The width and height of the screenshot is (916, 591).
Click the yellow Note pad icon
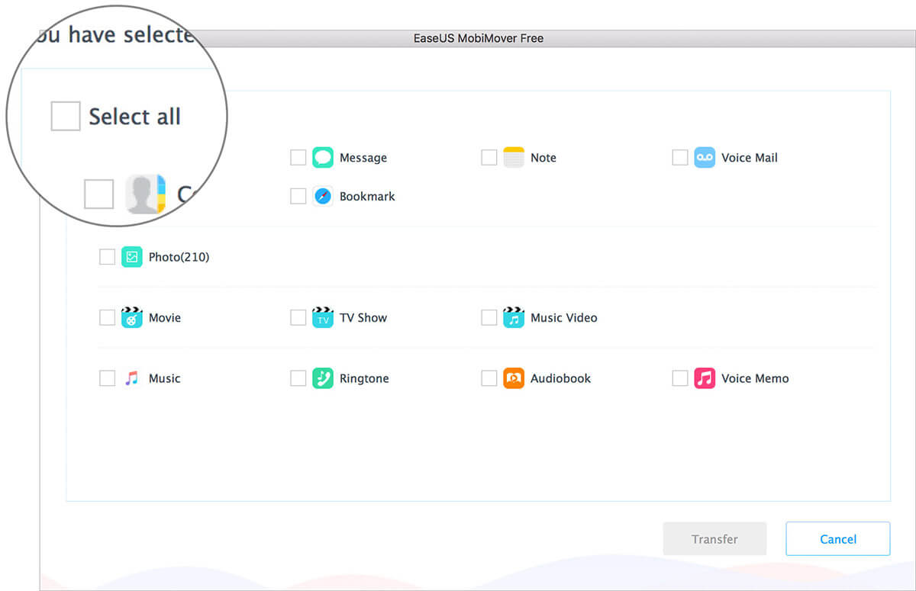pyautogui.click(x=514, y=158)
